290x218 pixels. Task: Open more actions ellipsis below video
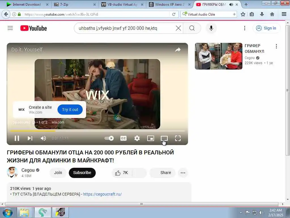(183, 173)
